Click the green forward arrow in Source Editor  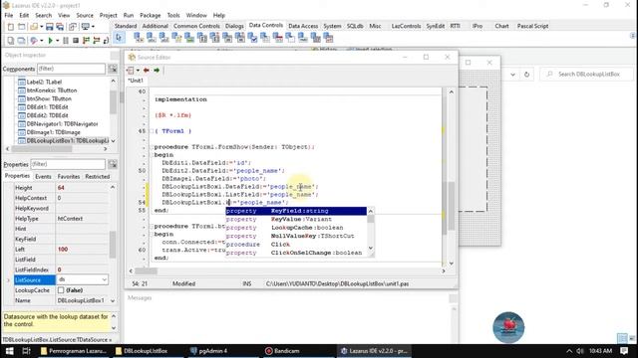157,71
